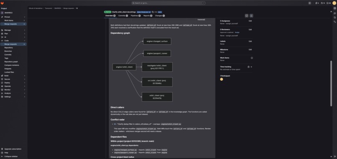Click engine/passport_runner graph node

pyautogui.click(x=157, y=53)
